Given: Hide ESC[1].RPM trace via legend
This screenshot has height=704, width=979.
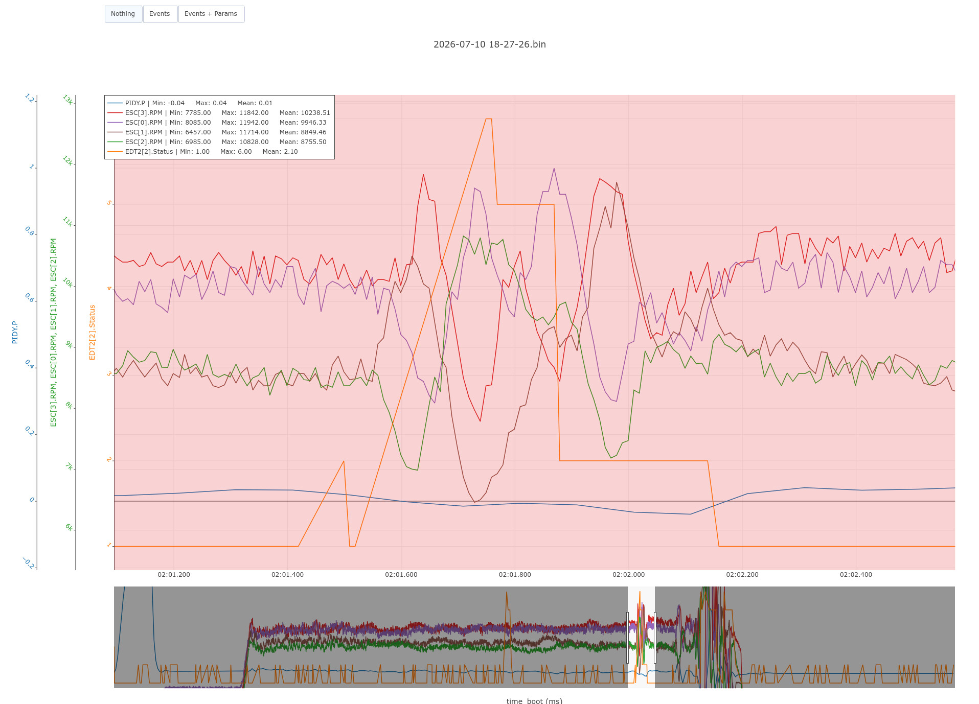Looking at the screenshot, I should pos(217,132).
